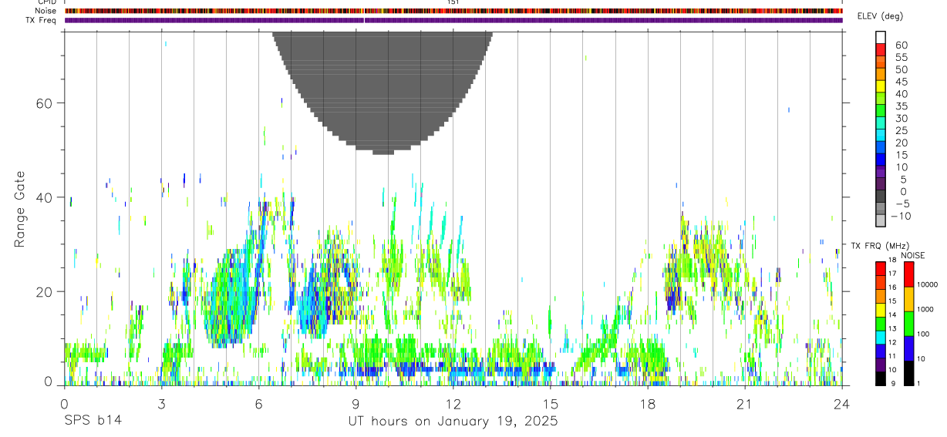
Task: Select the green 30–35 ELEV swatch
Action: tap(881, 111)
